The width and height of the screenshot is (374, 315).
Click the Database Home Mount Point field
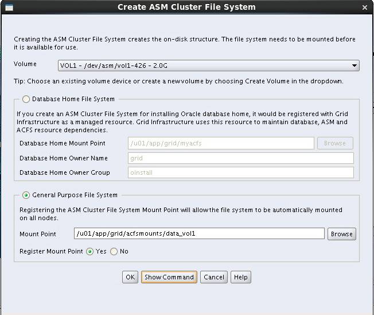click(x=221, y=143)
